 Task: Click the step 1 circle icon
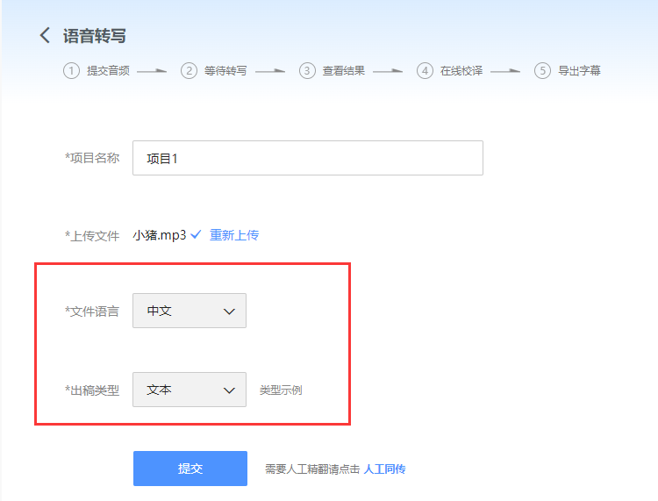[x=71, y=71]
